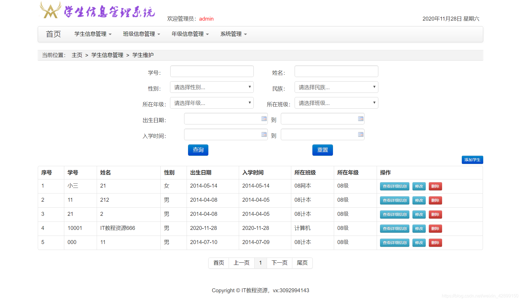Open calendar for enrollment time end field
Screen dimensions: 521x301
pyautogui.click(x=361, y=135)
